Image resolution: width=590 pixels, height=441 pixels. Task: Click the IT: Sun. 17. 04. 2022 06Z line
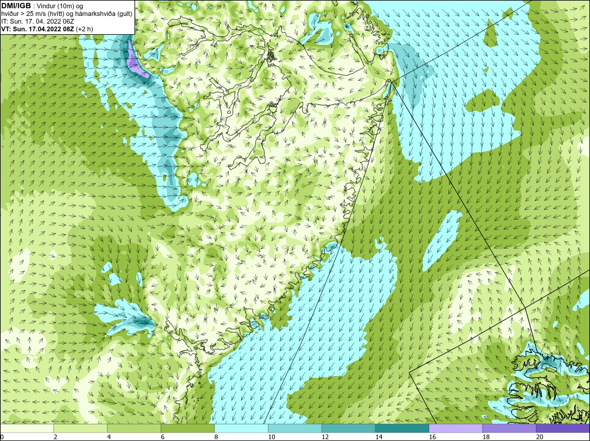tap(38, 21)
